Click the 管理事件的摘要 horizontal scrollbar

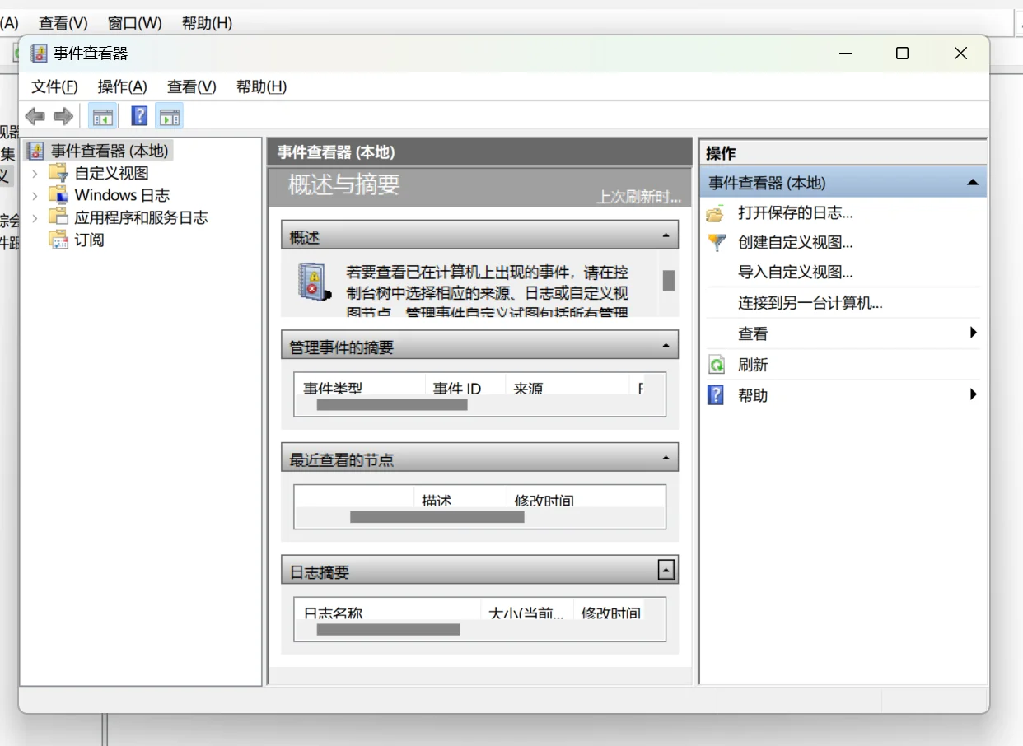(x=392, y=405)
